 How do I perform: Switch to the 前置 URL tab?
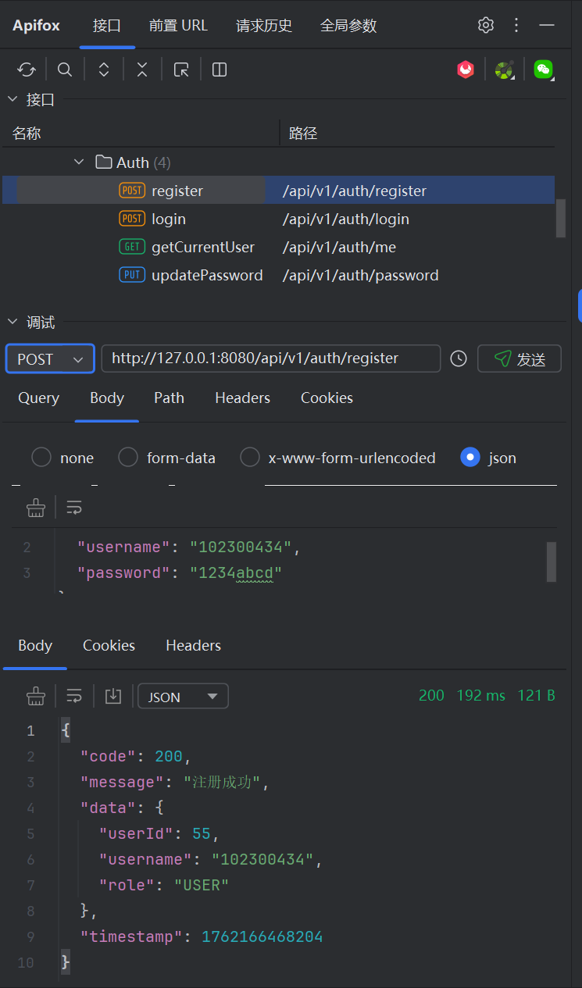(x=178, y=26)
